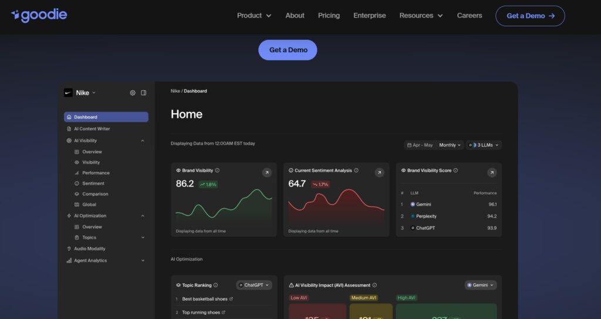Screen dimensions: 601x319
Task: Open Top running shoes topic link
Action: pos(204,313)
